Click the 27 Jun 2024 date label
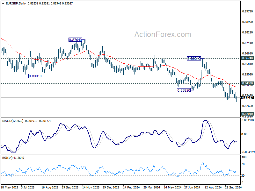The height and width of the screenshot is (191, 255). point(193,187)
